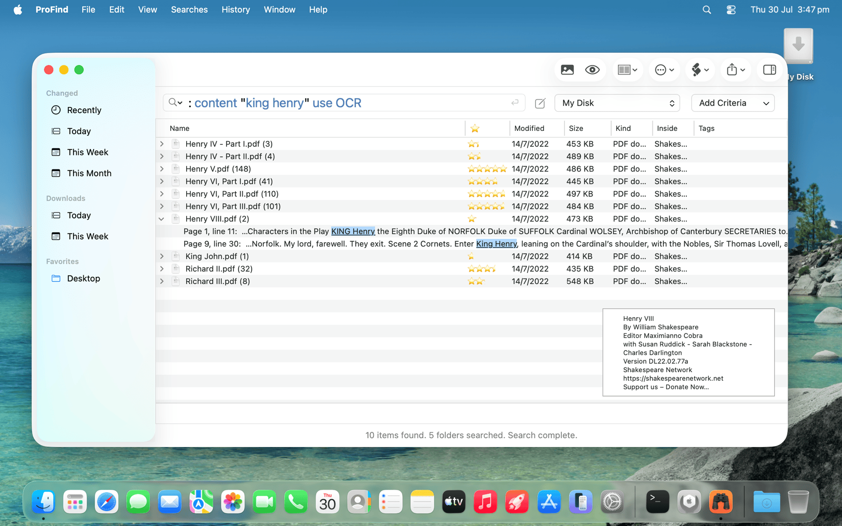Open Control Center in menu bar
Image resolution: width=842 pixels, height=526 pixels.
click(x=731, y=9)
